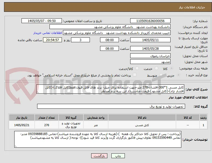Click the unit cell متر
Image resolution: width=212 pixels, height=163 pixels.
point(96,125)
